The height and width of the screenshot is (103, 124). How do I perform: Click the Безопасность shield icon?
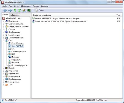pos(6,76)
